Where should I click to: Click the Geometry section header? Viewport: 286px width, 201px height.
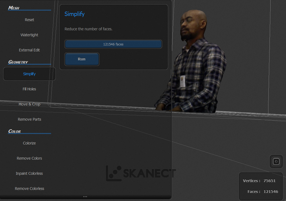tap(18, 62)
